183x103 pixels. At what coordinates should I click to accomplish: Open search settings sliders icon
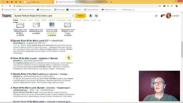(96, 16)
